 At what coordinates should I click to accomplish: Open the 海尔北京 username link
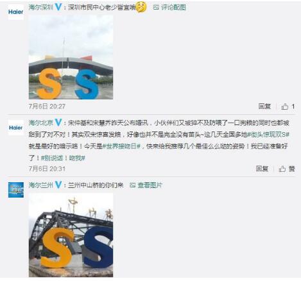(x=41, y=123)
